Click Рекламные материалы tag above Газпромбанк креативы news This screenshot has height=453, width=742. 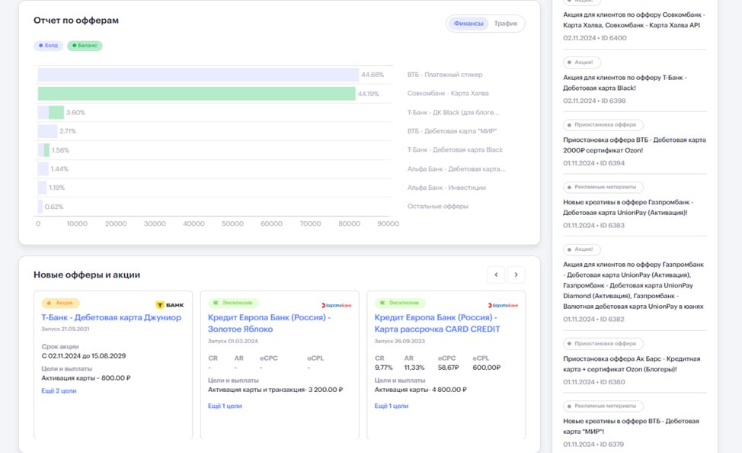[x=603, y=187]
